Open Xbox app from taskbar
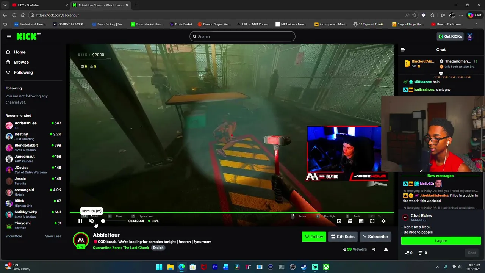This screenshot has width=485, height=273. (x=326, y=267)
